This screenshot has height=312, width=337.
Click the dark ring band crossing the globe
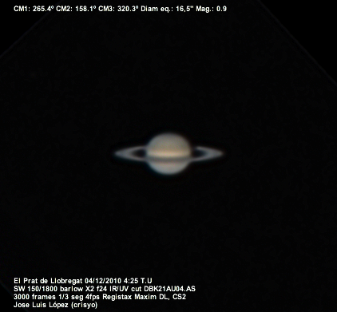click(168, 159)
